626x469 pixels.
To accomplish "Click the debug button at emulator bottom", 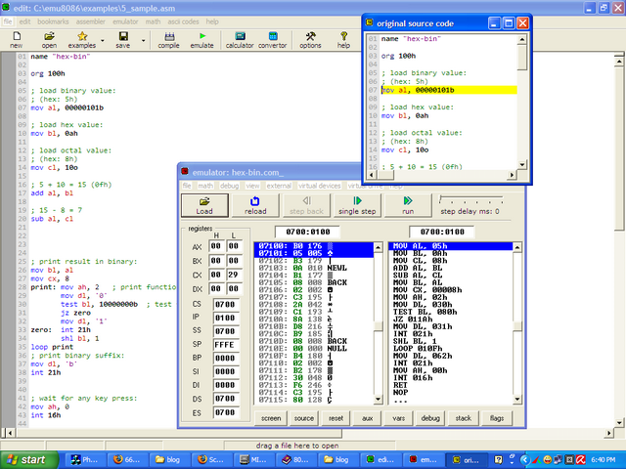I will point(430,418).
